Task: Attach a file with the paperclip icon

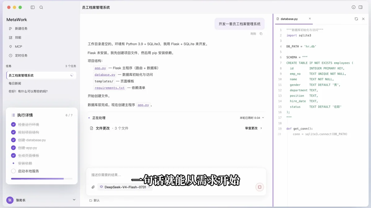Action: point(93,187)
